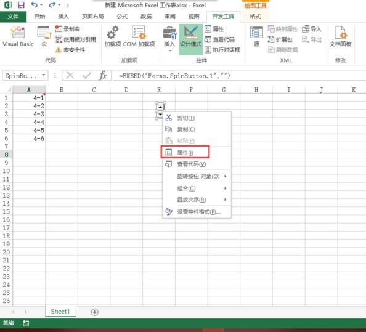
Task: Select row header 8
Action: 6,155
